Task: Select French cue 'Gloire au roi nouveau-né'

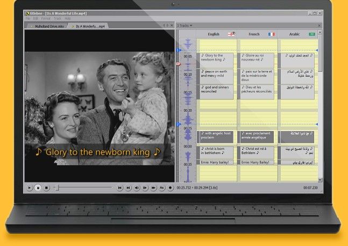Action: point(255,60)
